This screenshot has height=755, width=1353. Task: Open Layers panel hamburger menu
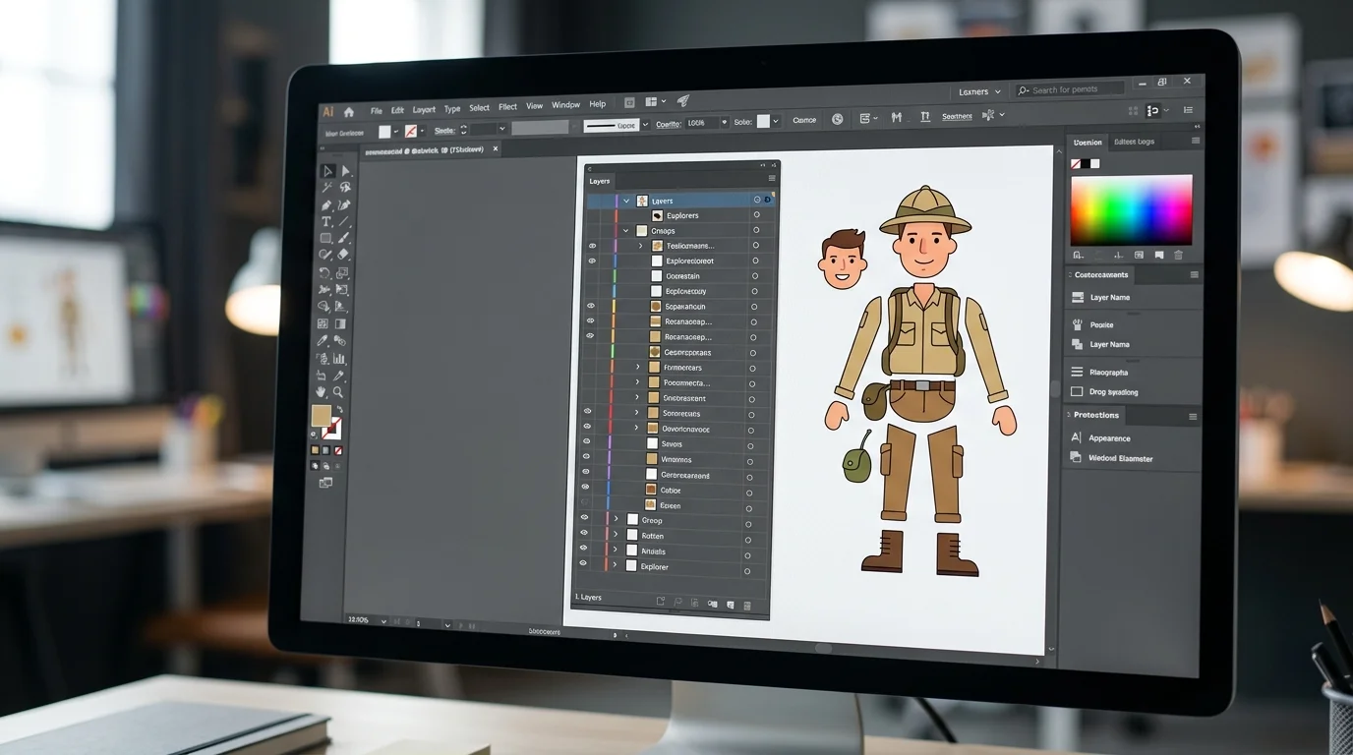coord(772,178)
